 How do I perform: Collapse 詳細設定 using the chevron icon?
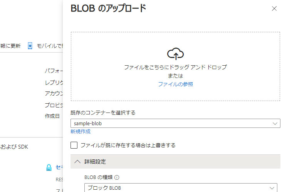point(77,162)
